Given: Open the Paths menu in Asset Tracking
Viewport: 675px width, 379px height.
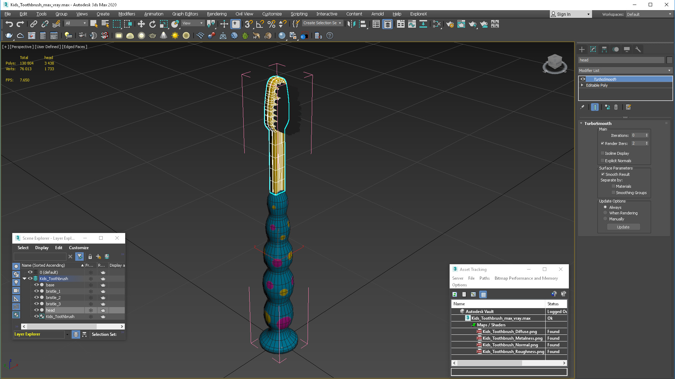Looking at the screenshot, I should pos(484,278).
